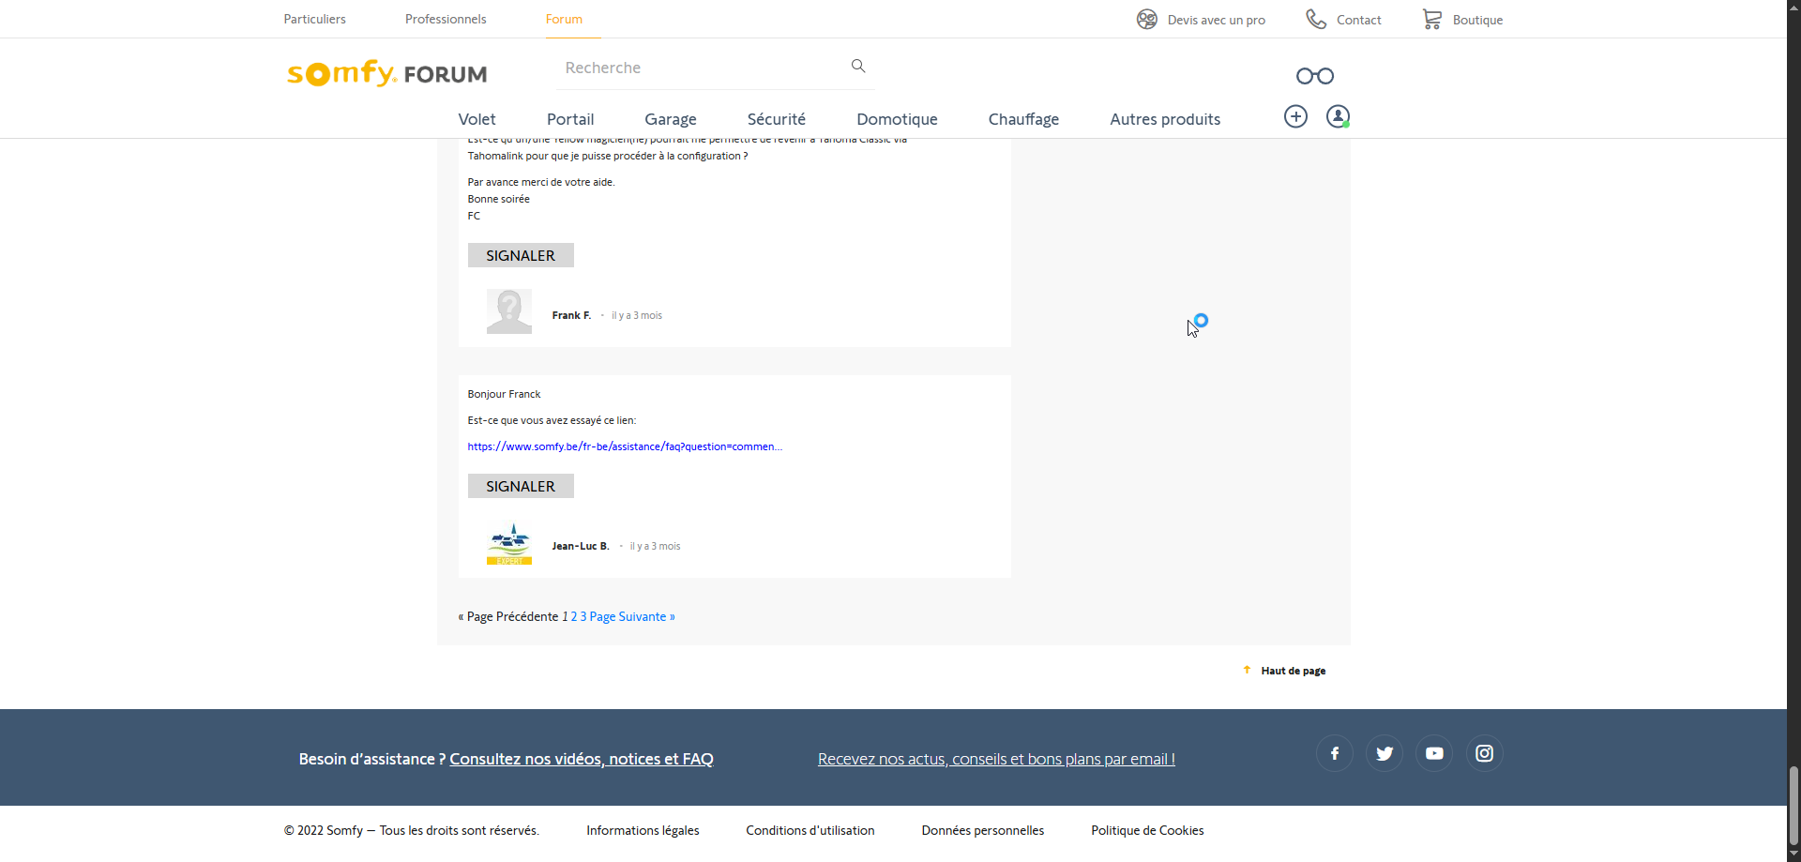Click Jean-Luc B. expert avatar
The image size is (1801, 862).
coord(509,544)
